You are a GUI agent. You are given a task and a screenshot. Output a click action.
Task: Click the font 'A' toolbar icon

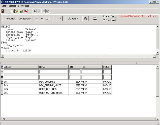tap(35, 11)
